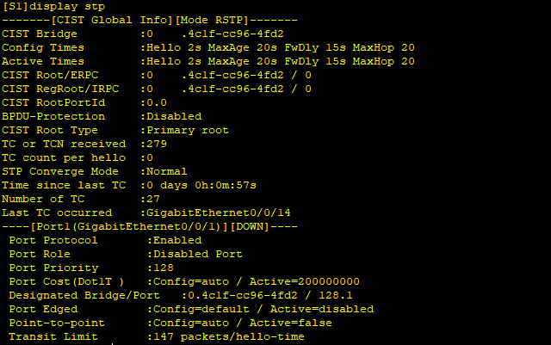Viewport: 551px width, 345px height.
Task: Click the CIST Root/ERPC label
Action: 50,75
